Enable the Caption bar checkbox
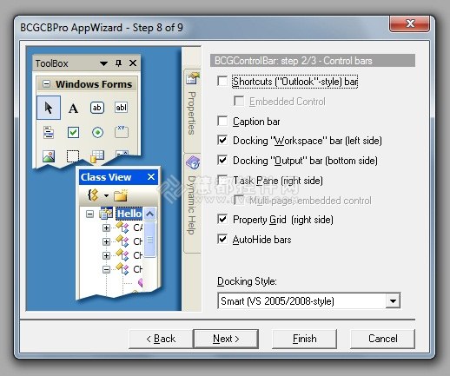Viewport: 450px width, 376px height. coord(222,121)
